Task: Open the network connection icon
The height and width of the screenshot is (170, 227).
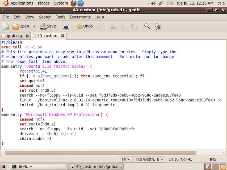Action: (x=160, y=3)
